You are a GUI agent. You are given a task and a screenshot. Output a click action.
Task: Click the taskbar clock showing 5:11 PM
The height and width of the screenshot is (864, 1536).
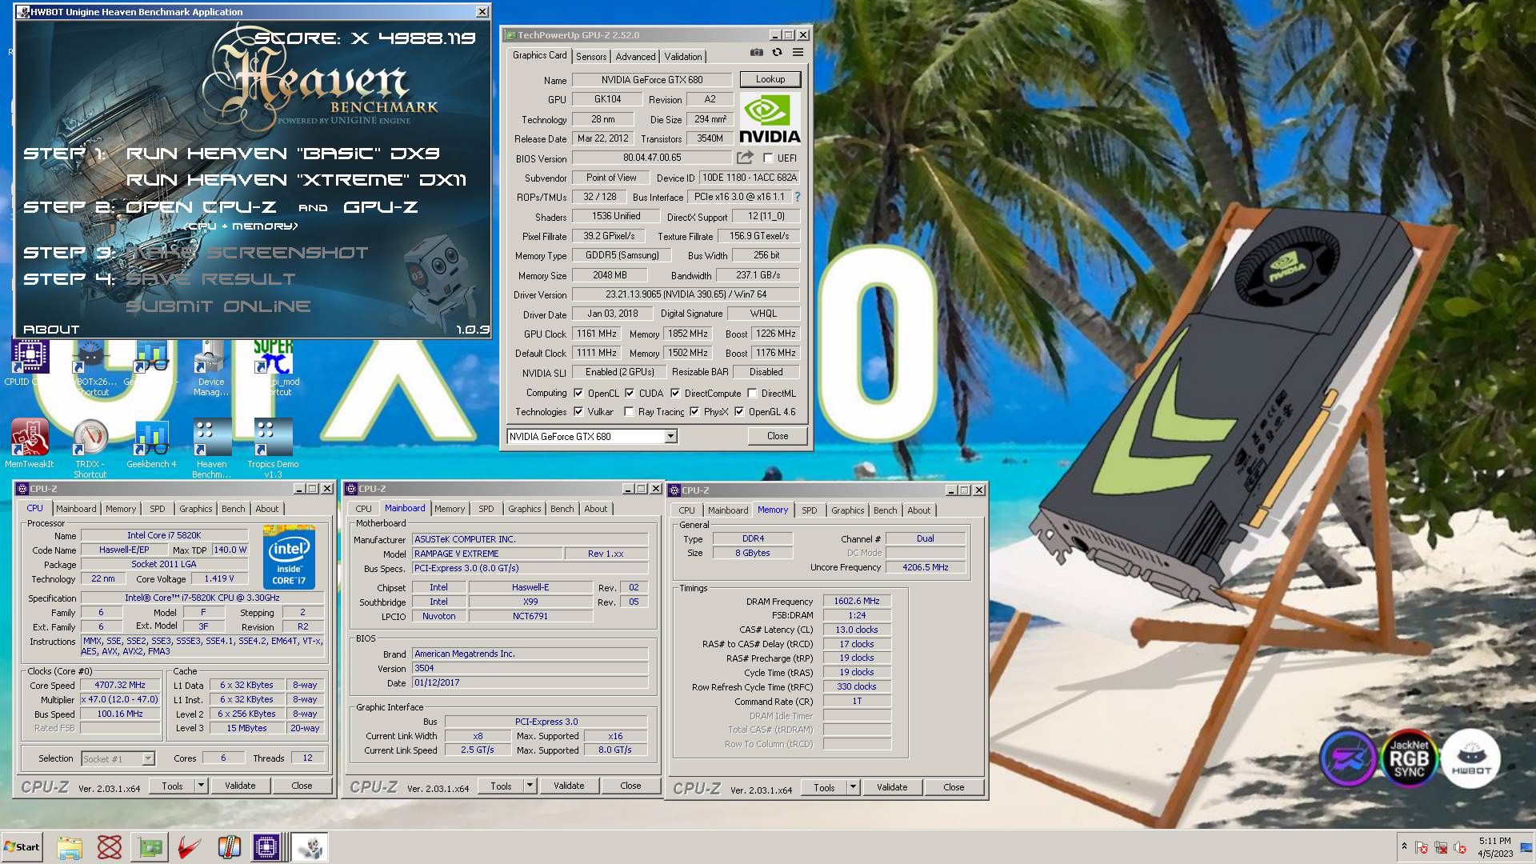pyautogui.click(x=1494, y=847)
